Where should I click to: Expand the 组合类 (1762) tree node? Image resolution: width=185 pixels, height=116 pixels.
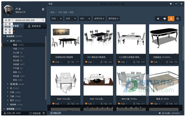pyautogui.click(x=8, y=105)
